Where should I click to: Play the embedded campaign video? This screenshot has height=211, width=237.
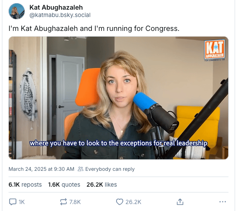[118, 98]
